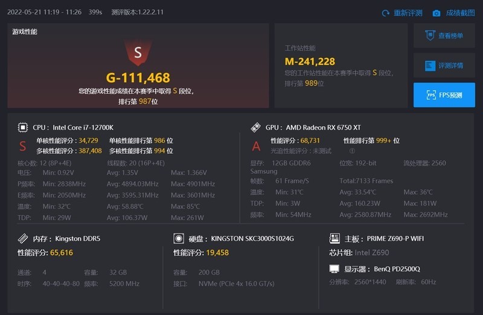483x315 pixels.
Task: Select motherboard name PRIME Z690-P WIFI
Action: pos(395,238)
